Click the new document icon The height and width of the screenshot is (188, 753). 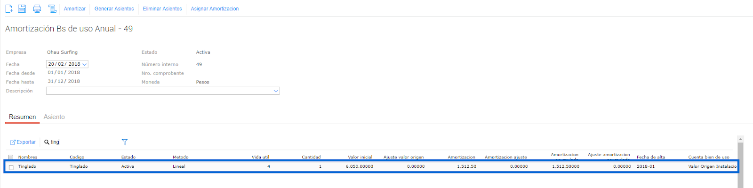(9, 8)
